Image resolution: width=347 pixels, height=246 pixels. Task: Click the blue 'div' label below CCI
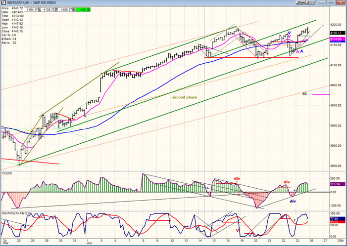tap(293, 201)
